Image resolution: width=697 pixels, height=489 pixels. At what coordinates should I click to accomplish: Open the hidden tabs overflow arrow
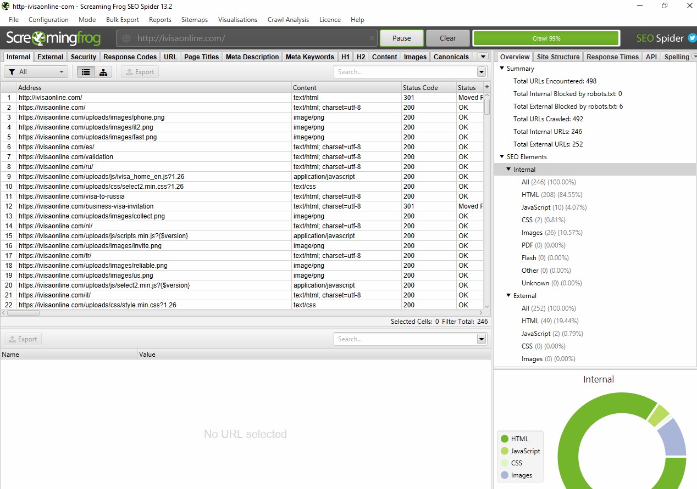pos(482,56)
